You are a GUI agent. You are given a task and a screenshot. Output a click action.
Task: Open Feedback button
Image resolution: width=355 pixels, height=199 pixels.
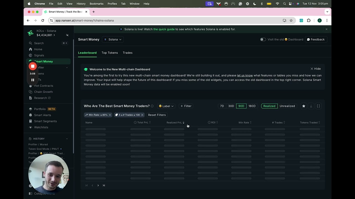[316, 40]
